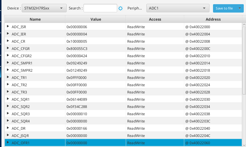Expand the ADC_SQR4 register row
The height and width of the screenshot is (147, 246).
(8, 121)
